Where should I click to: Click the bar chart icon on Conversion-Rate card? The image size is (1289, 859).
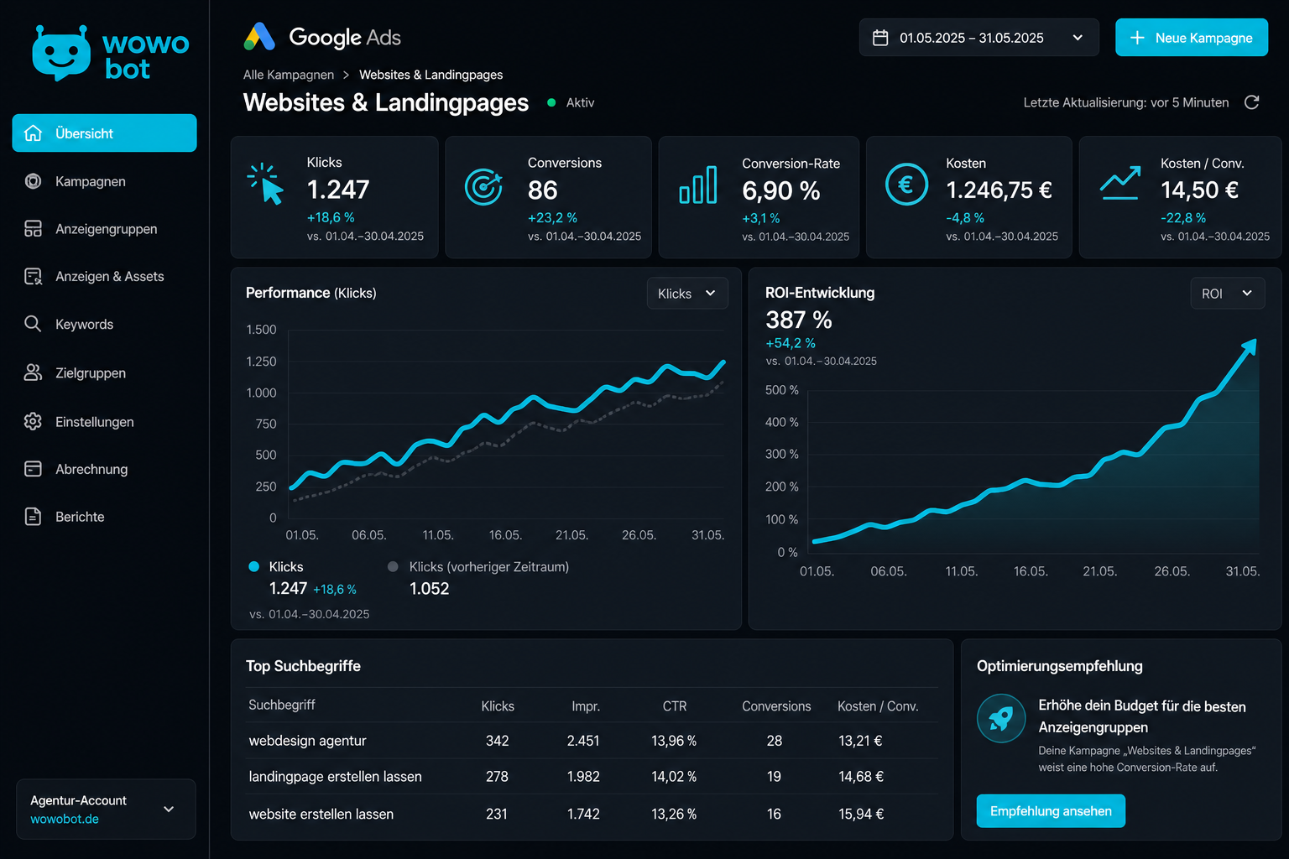698,185
